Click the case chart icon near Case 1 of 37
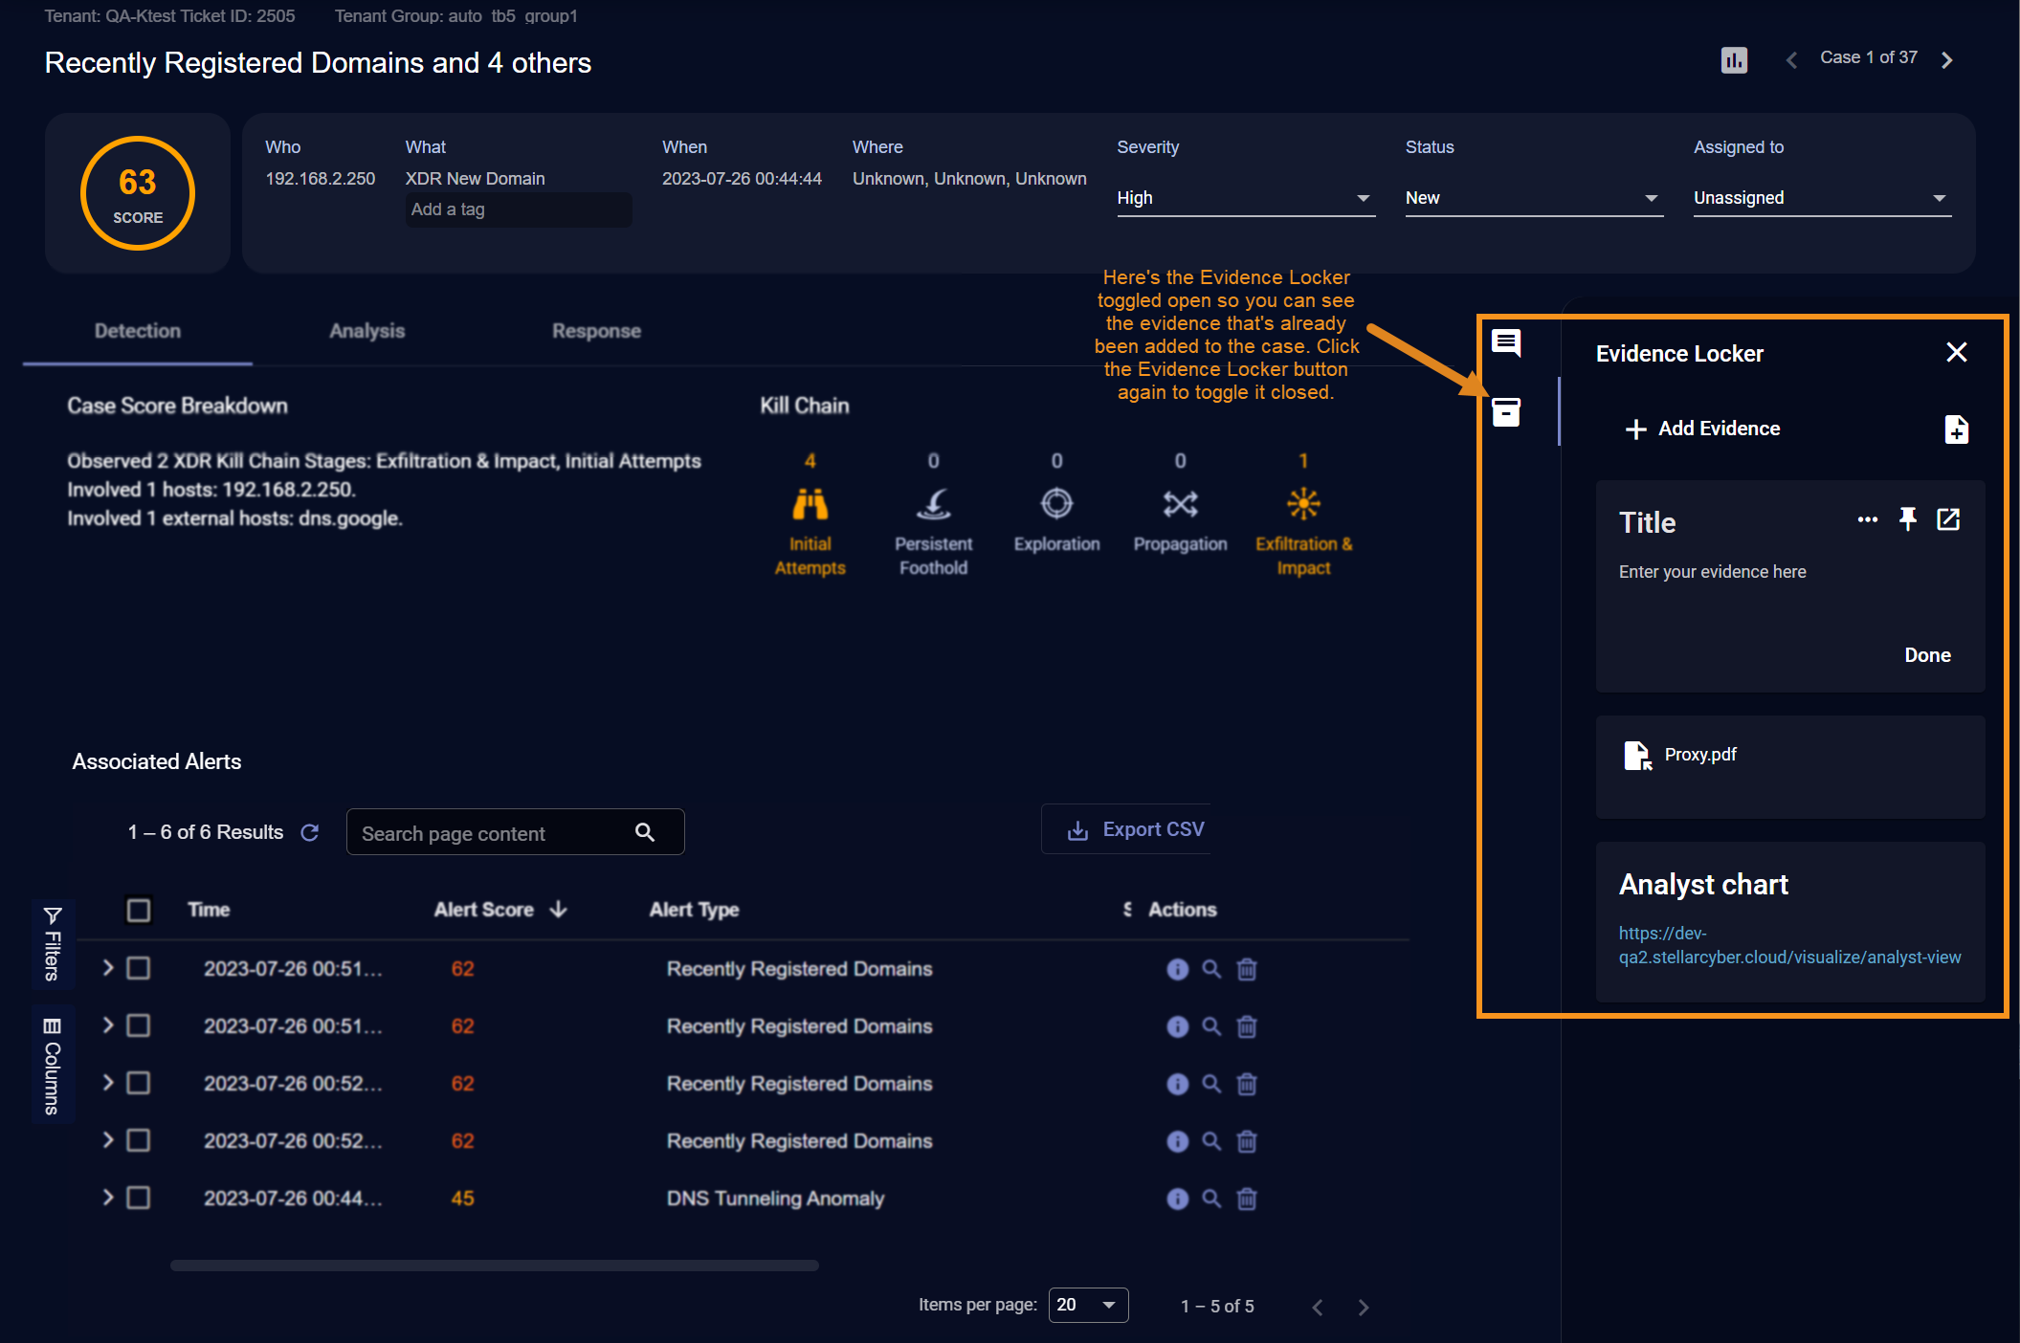This screenshot has height=1343, width=2020. [1734, 60]
